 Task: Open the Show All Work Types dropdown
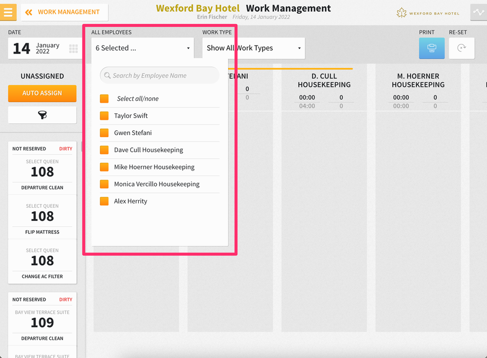point(254,48)
